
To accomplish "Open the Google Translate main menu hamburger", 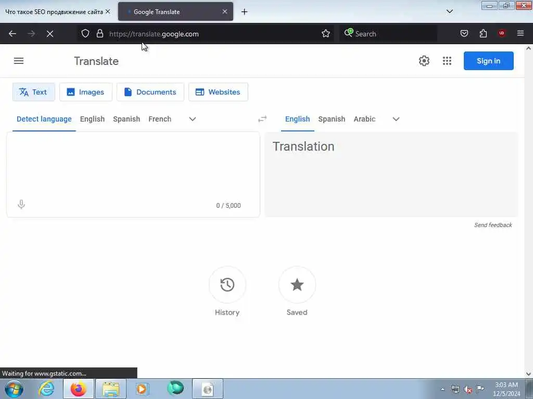I will click(19, 61).
